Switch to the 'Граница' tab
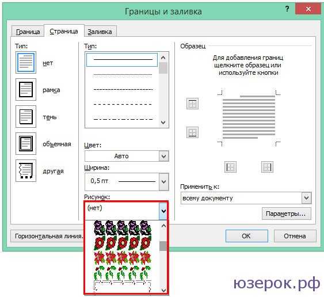The width and height of the screenshot is (324, 297). coord(28,32)
